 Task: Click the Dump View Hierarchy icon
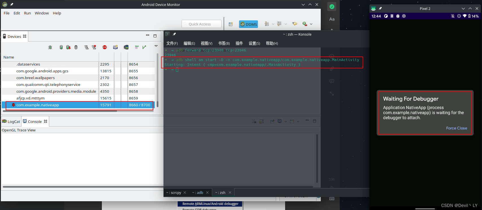126,47
